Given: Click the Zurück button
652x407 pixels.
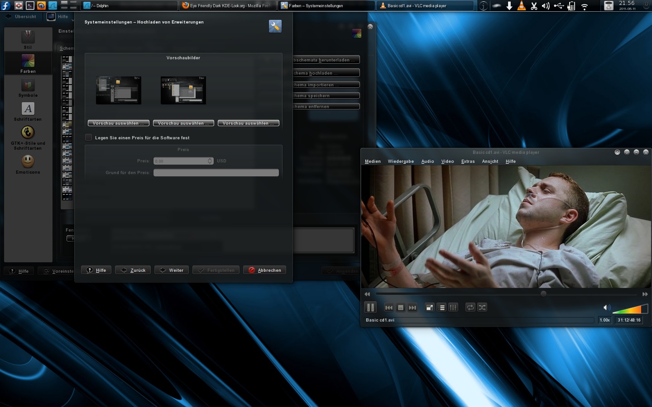Looking at the screenshot, I should pos(133,270).
